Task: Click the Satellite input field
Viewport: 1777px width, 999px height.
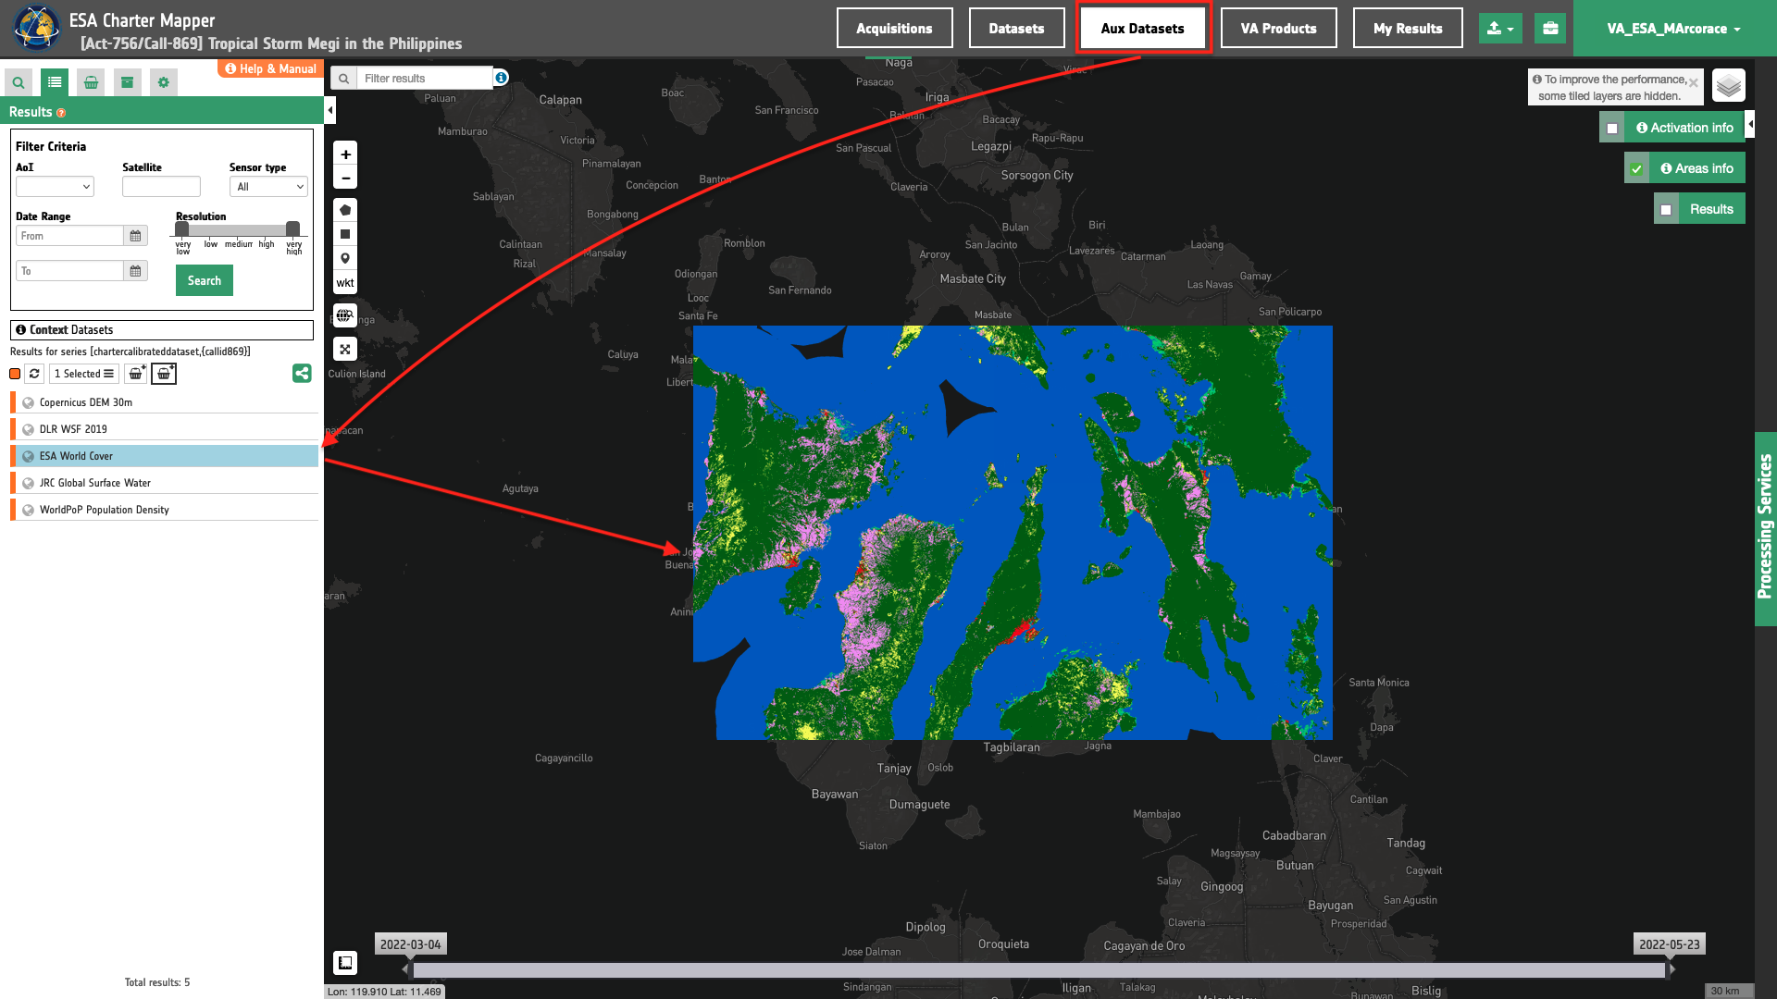Action: [x=161, y=187]
